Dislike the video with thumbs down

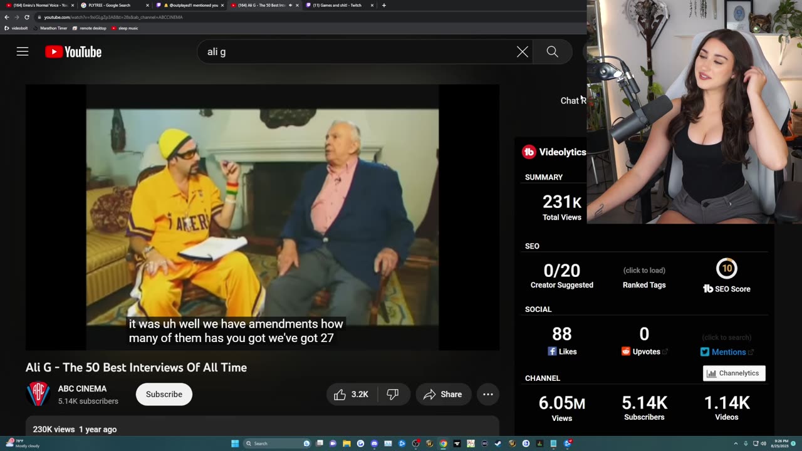point(393,394)
